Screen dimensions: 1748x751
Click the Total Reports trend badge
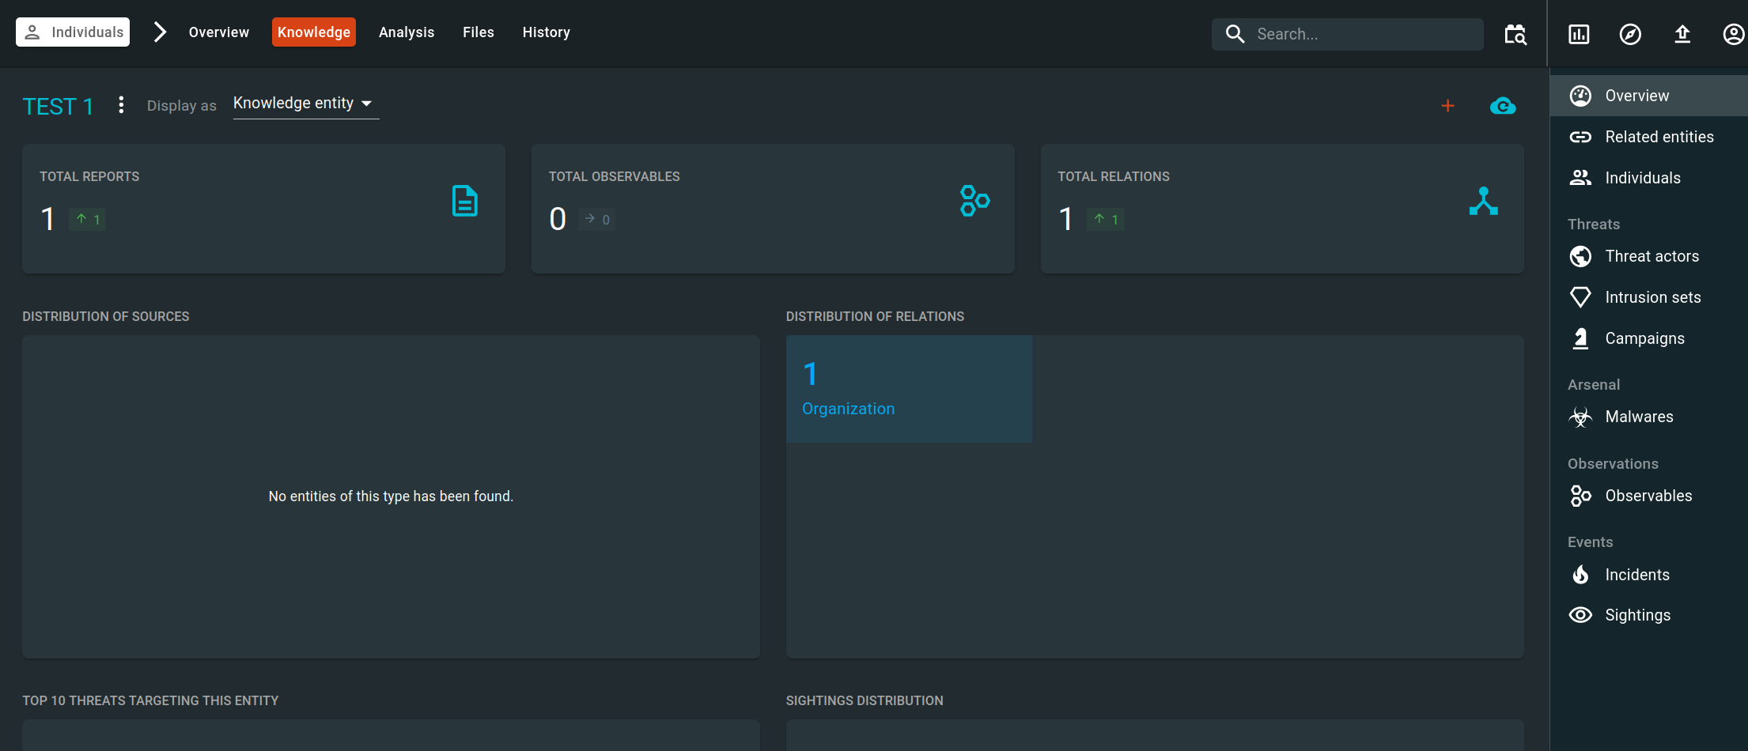pyautogui.click(x=88, y=219)
